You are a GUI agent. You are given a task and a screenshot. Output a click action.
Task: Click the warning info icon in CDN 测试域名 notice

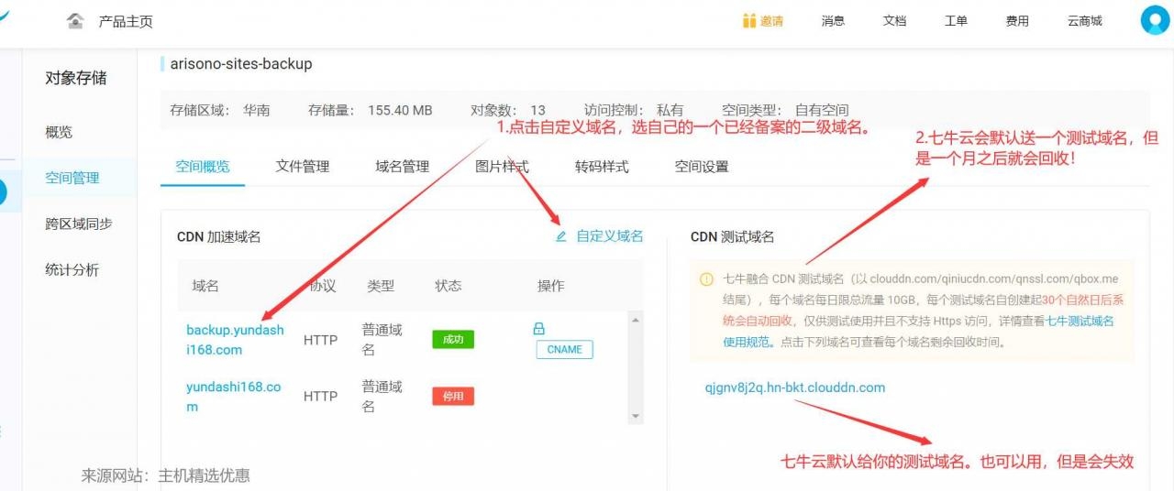(x=706, y=279)
